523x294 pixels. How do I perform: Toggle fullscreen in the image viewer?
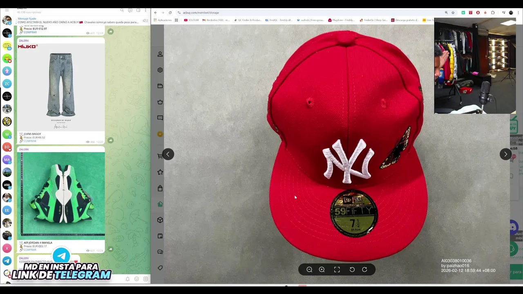337,269
